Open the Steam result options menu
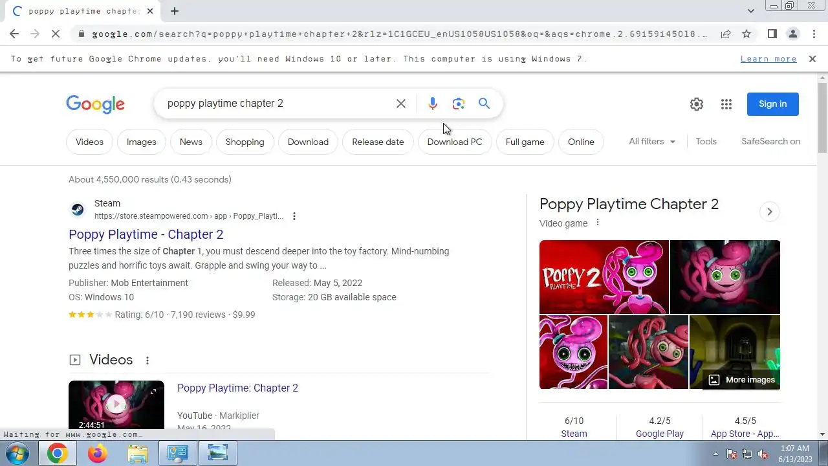Viewport: 828px width, 466px height. click(294, 216)
